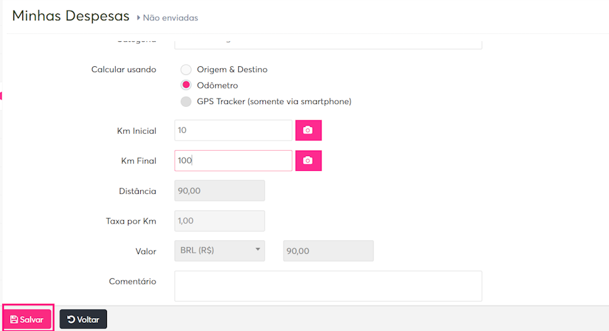Save the expense with Salvar
Viewport: 609px width, 331px height.
[28, 320]
